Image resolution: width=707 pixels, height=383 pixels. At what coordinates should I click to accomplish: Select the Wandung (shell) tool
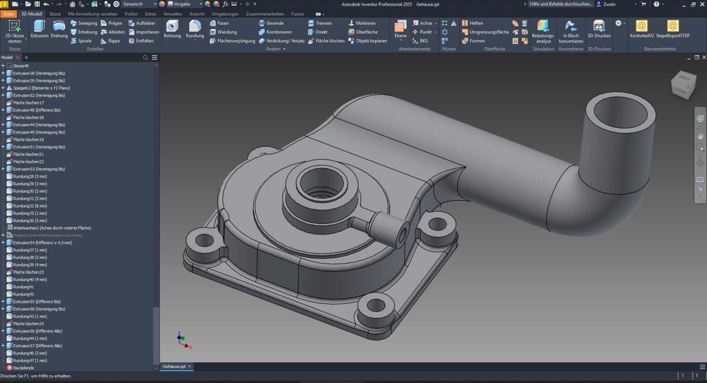[x=223, y=32]
